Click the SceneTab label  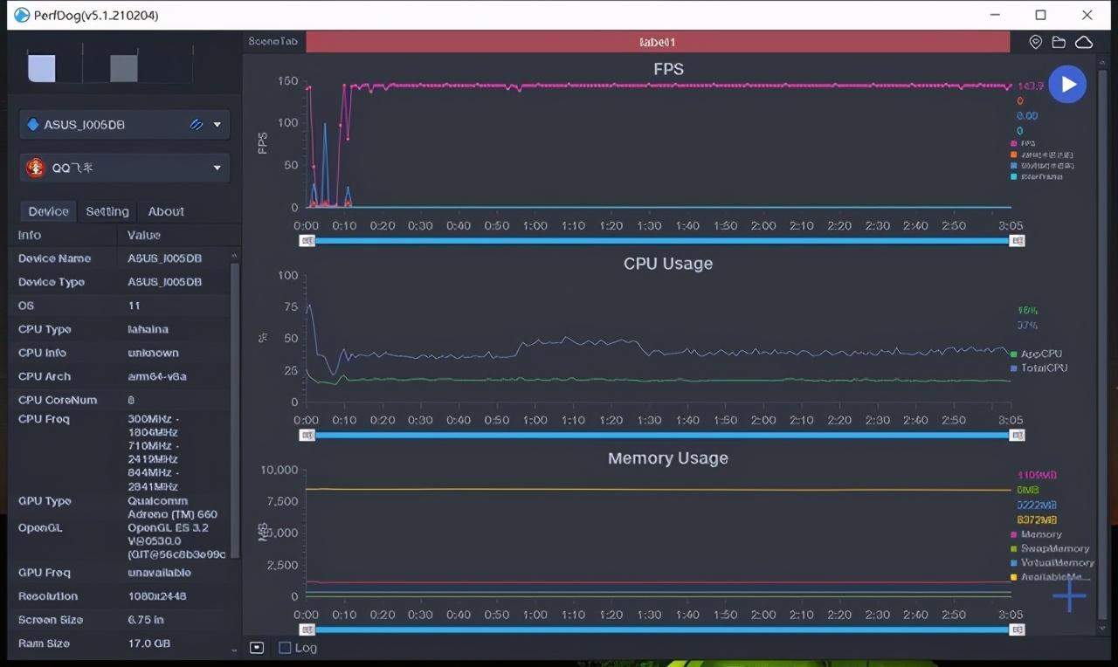pos(273,42)
